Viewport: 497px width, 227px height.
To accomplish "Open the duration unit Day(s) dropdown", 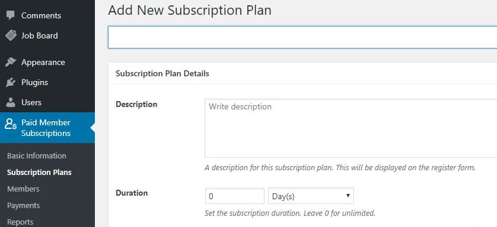I will click(x=311, y=196).
